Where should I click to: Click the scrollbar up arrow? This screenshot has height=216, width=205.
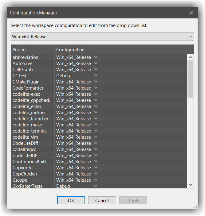click(190, 57)
